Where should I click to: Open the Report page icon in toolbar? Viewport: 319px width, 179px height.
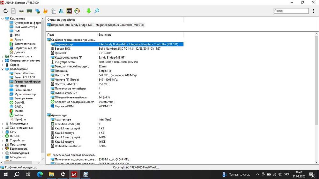(x=13, y=11)
